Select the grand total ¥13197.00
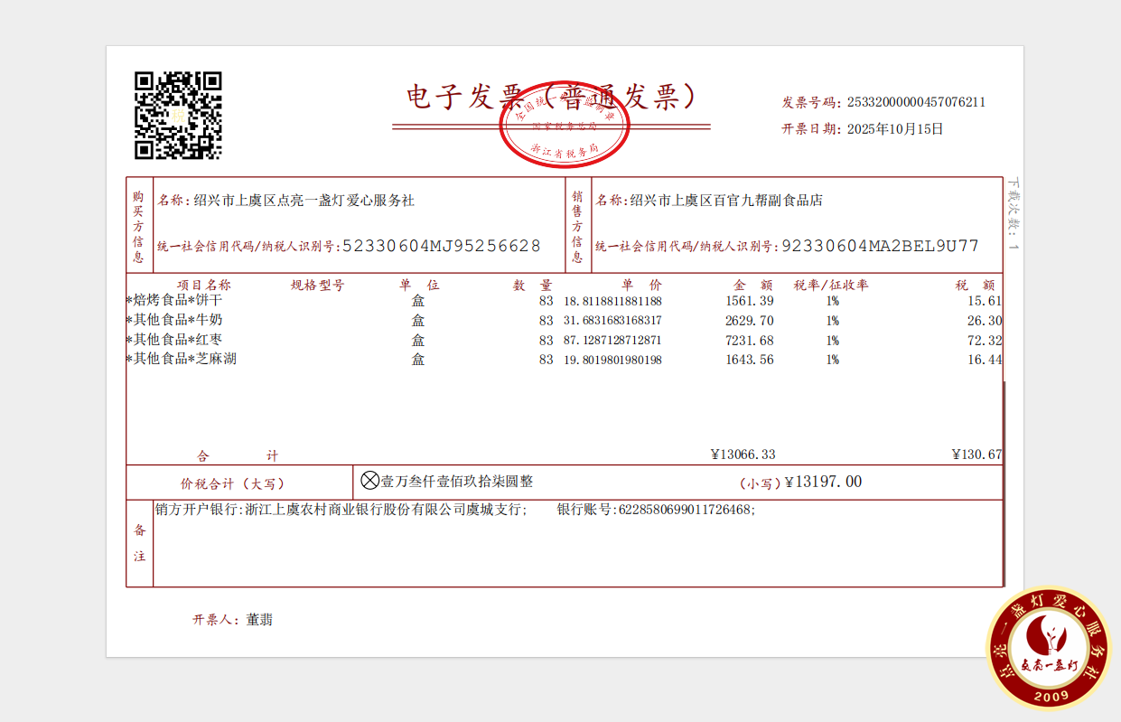Image resolution: width=1121 pixels, height=722 pixels. (823, 482)
